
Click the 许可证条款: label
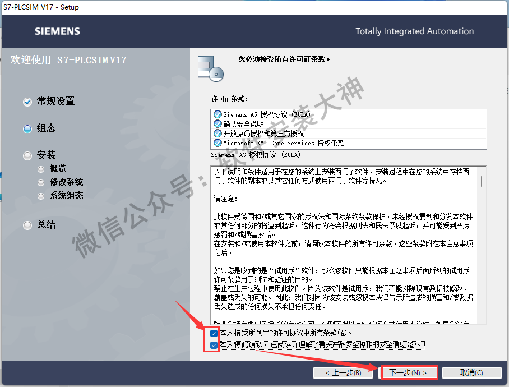pyautogui.click(x=229, y=99)
